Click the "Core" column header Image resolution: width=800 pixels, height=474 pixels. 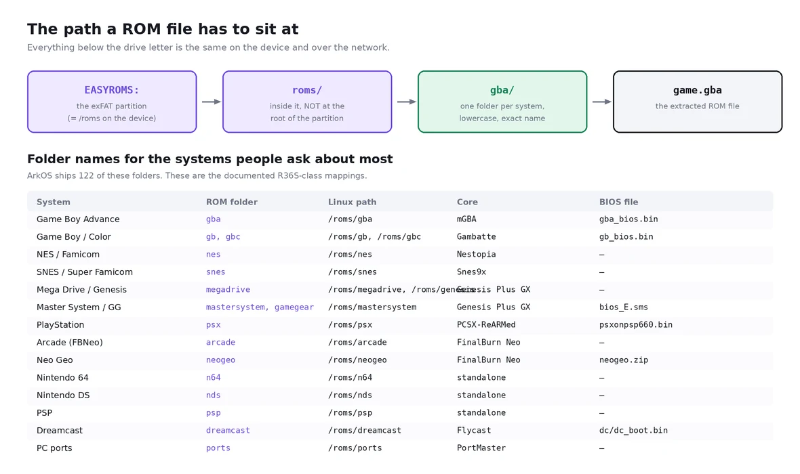click(467, 202)
